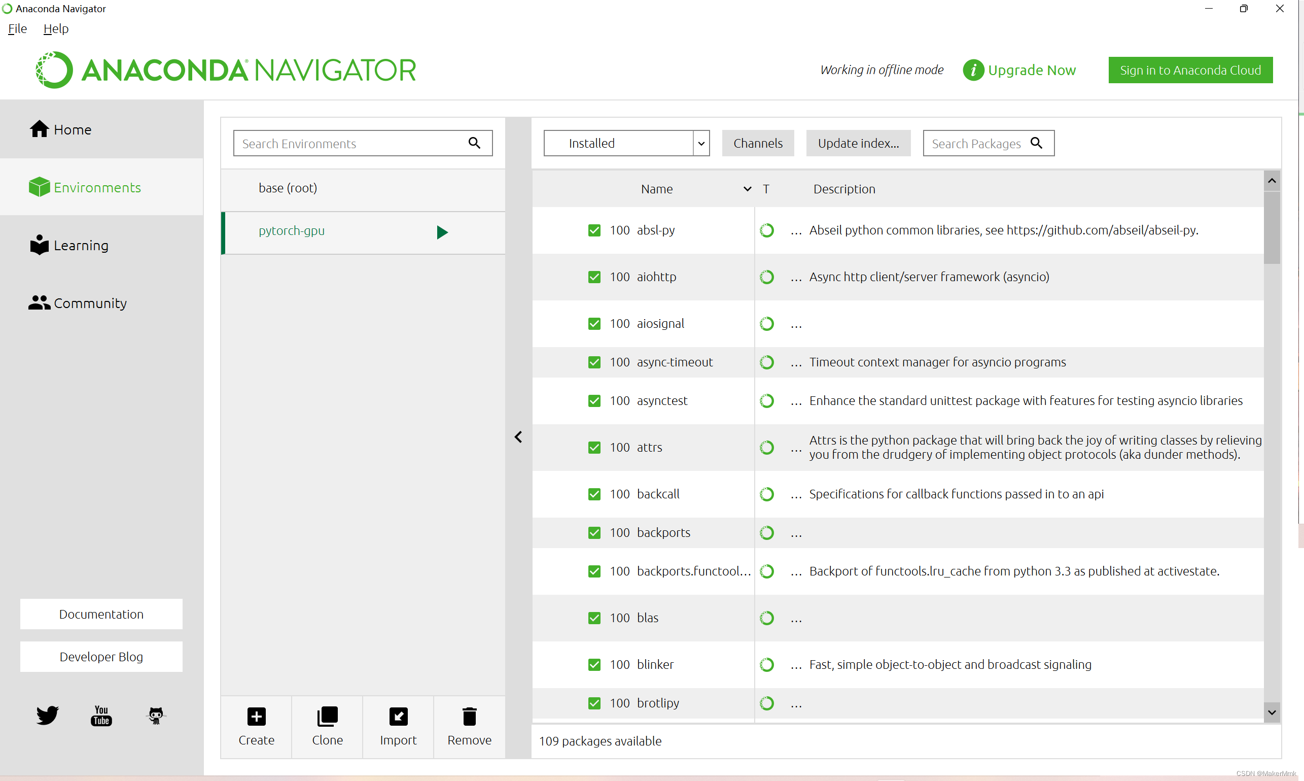Screen dimensions: 1304x781
Task: Uncheck the brotlipy package checkbox
Action: pyautogui.click(x=594, y=703)
